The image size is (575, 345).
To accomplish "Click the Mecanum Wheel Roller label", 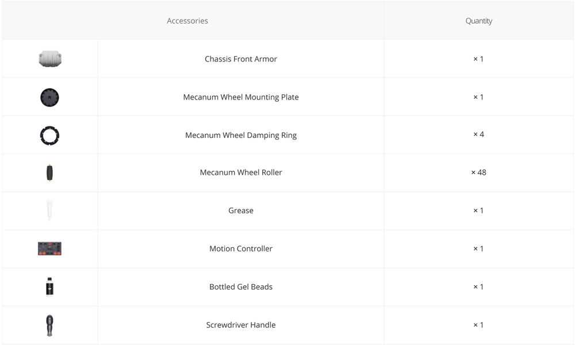I will tap(241, 172).
